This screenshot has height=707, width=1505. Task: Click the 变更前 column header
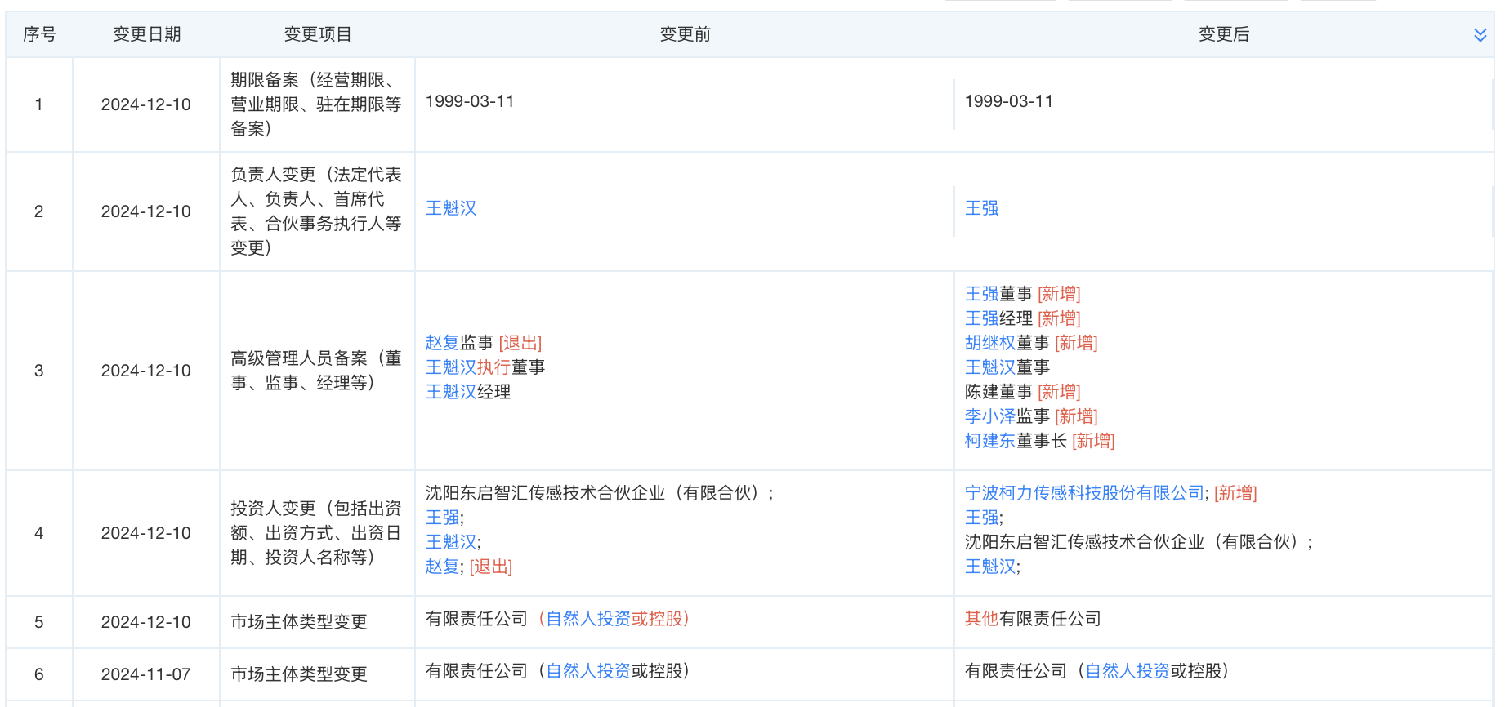[x=685, y=34]
